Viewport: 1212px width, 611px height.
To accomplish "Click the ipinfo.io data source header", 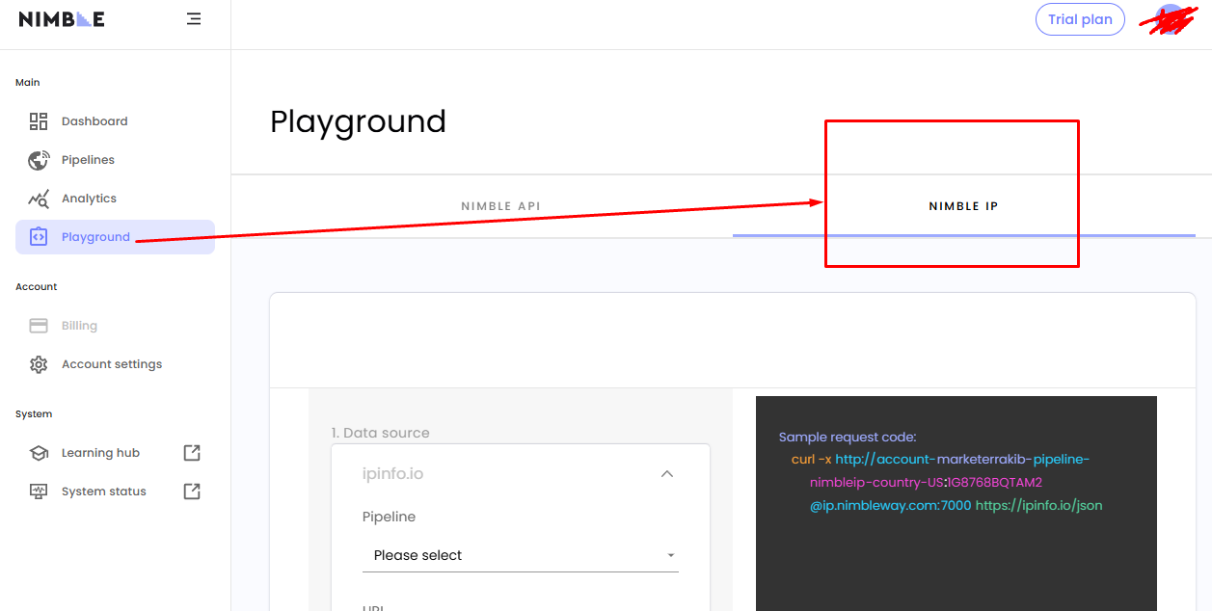I will [521, 474].
